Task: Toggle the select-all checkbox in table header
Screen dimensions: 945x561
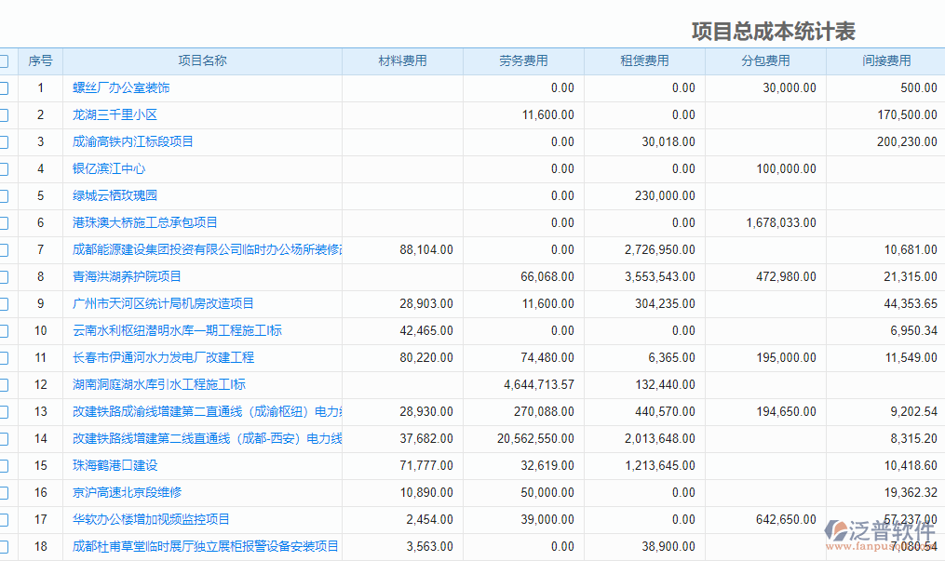Action: (7, 60)
